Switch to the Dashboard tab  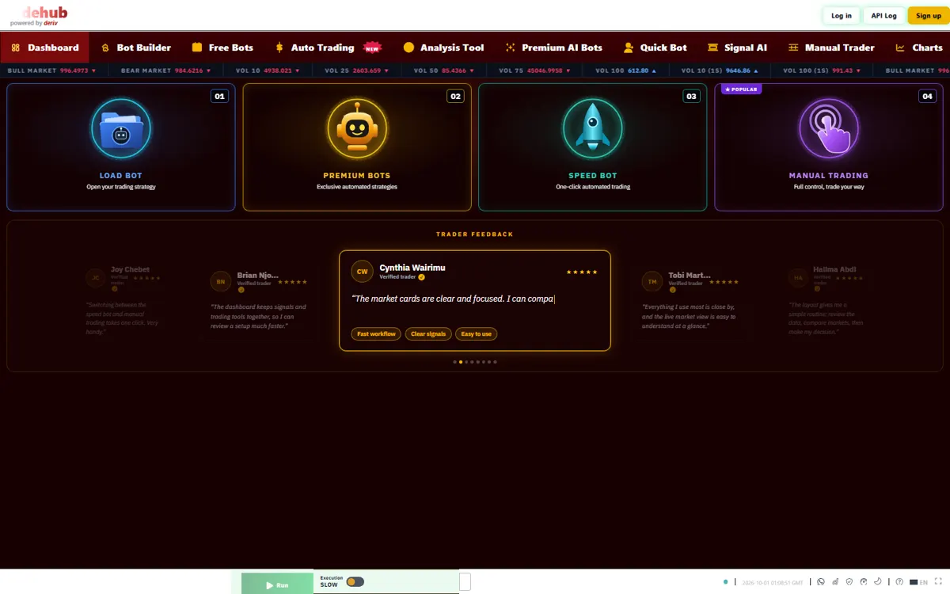click(45, 48)
